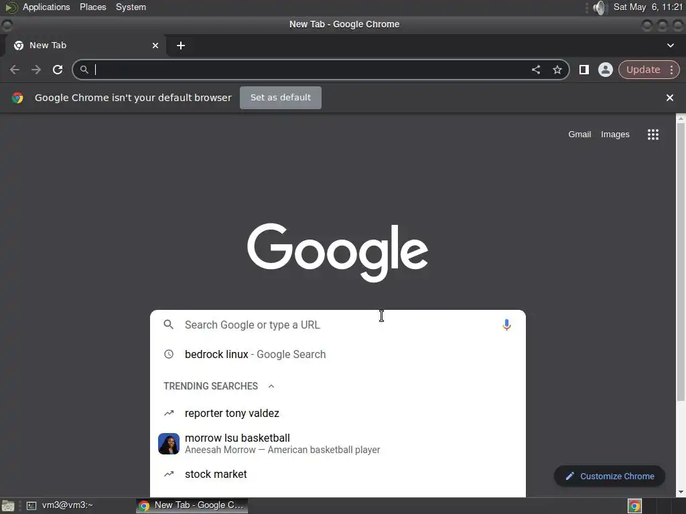Viewport: 686px width, 514px height.
Task: Open the tab search dropdown arrow
Action: click(x=670, y=46)
